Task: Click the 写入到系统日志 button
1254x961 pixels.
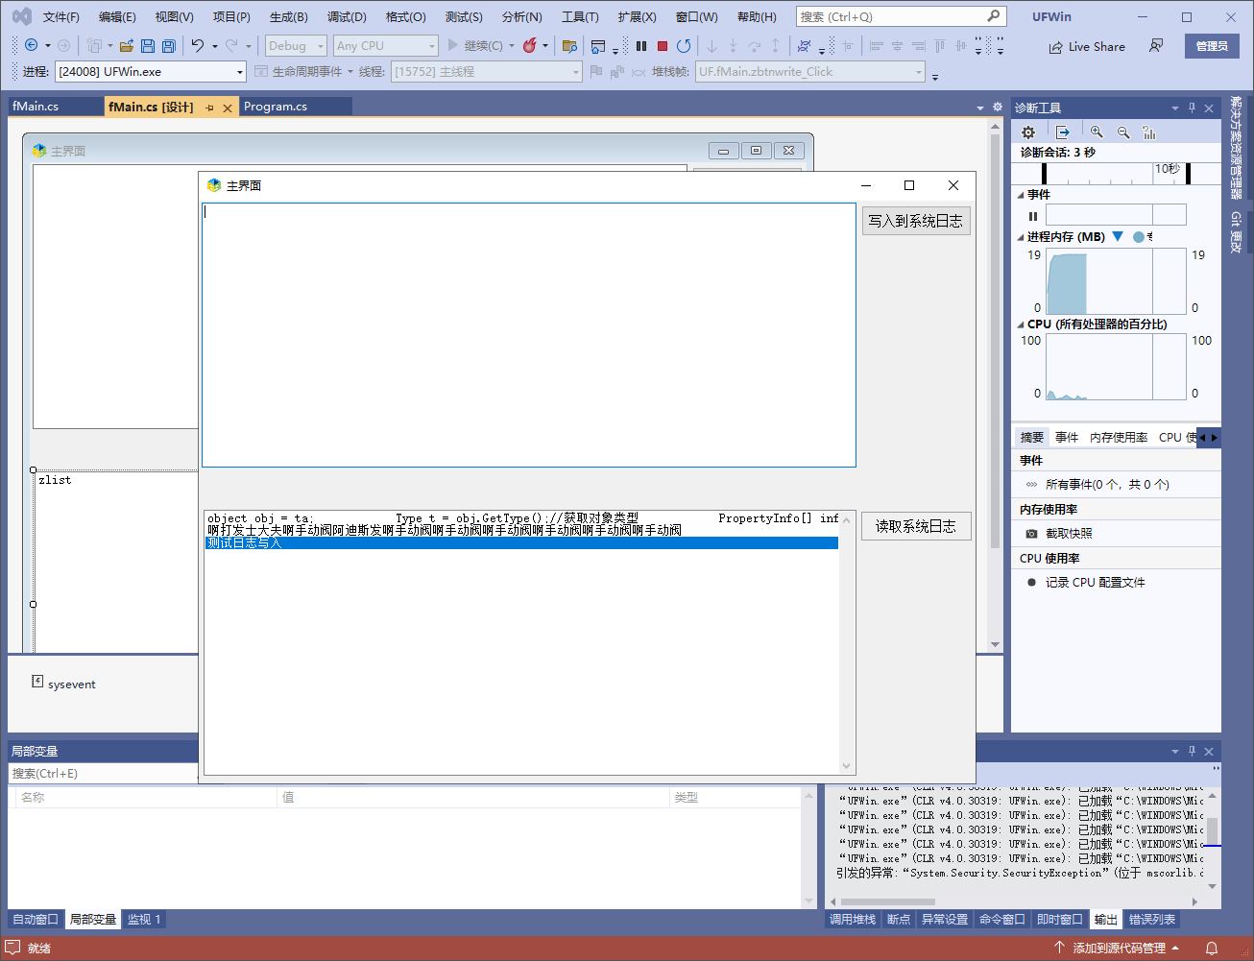Action: [x=915, y=221]
